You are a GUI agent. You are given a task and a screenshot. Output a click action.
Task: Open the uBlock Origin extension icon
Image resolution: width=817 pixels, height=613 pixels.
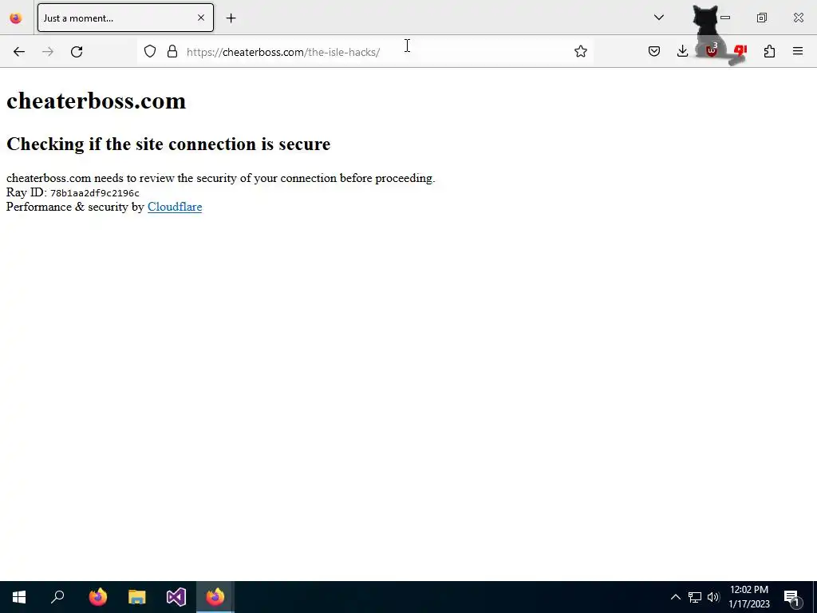(711, 51)
